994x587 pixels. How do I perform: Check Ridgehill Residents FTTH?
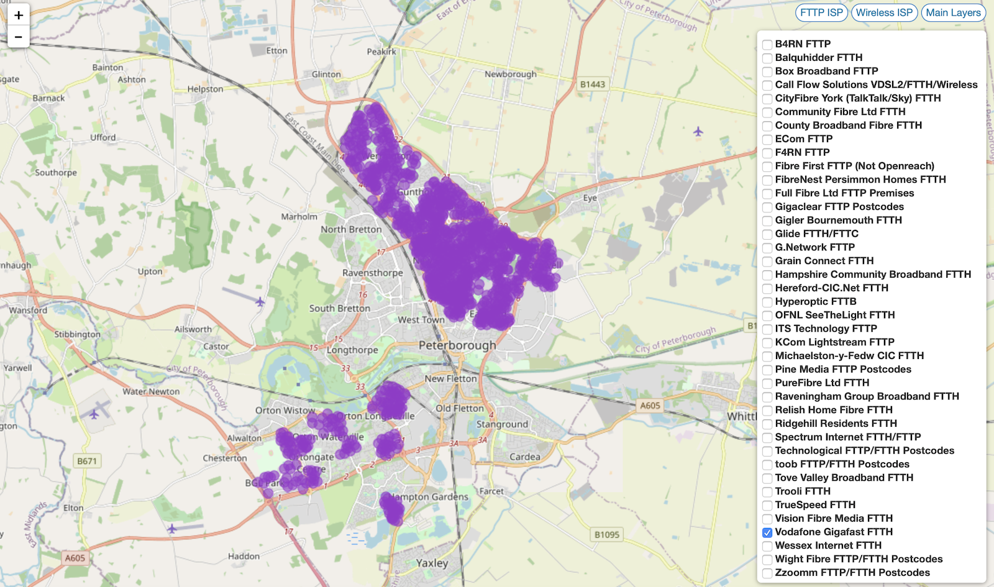767,424
